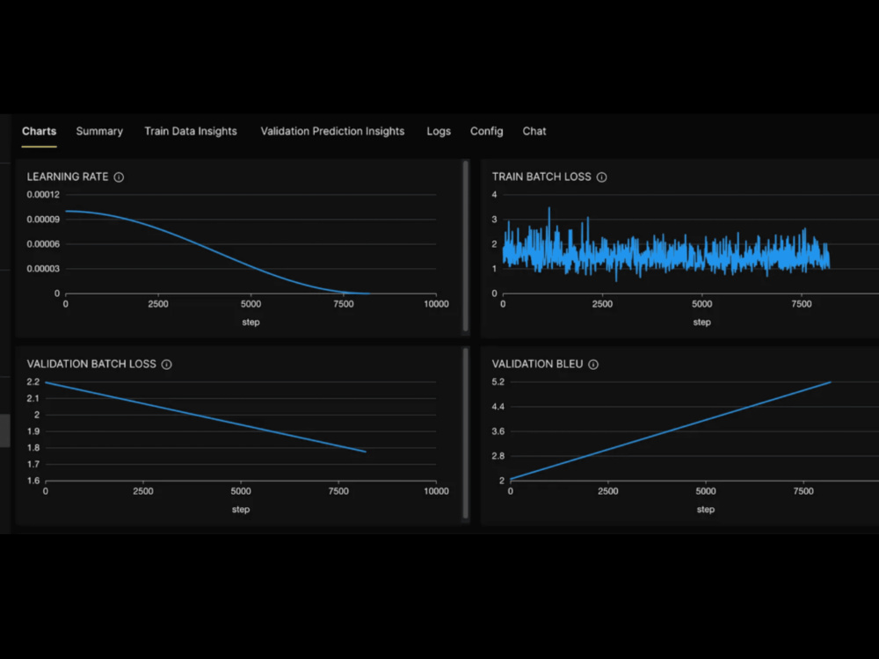
Task: Click the LEARNING RATE chart title
Action: pyautogui.click(x=68, y=177)
